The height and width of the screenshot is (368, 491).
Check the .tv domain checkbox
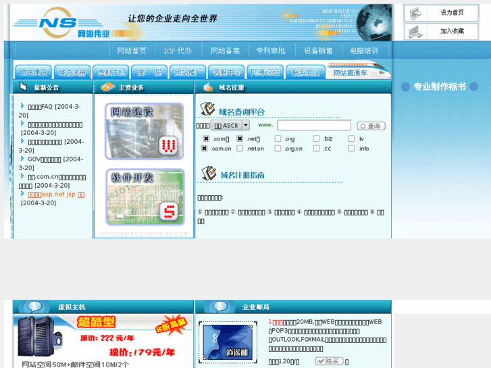tap(351, 138)
